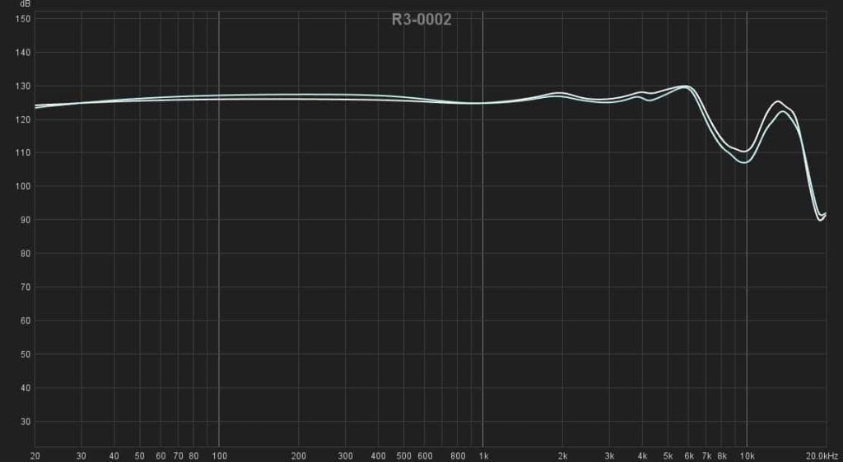
Task: Click the 800 frequency axis label
Action: coord(458,456)
